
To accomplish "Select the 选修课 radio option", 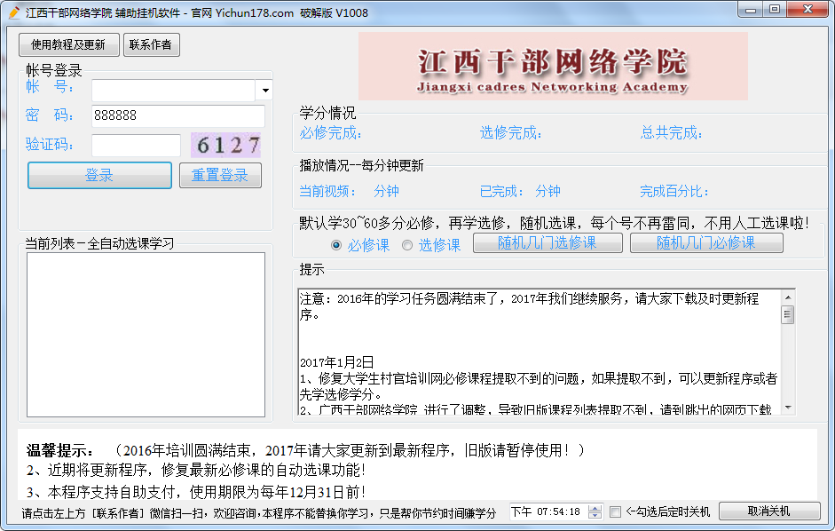I will click(x=406, y=246).
